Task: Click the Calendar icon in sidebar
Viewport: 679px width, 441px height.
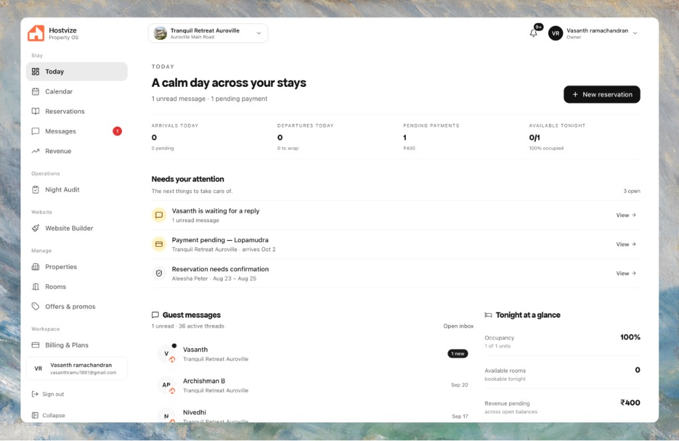Action: pyautogui.click(x=36, y=92)
